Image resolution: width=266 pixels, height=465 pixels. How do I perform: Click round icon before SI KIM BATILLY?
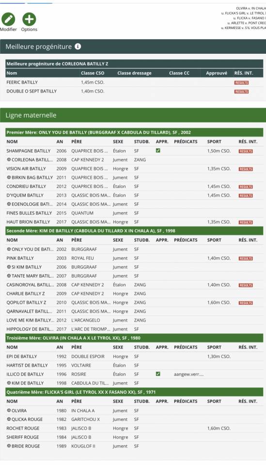9,267
